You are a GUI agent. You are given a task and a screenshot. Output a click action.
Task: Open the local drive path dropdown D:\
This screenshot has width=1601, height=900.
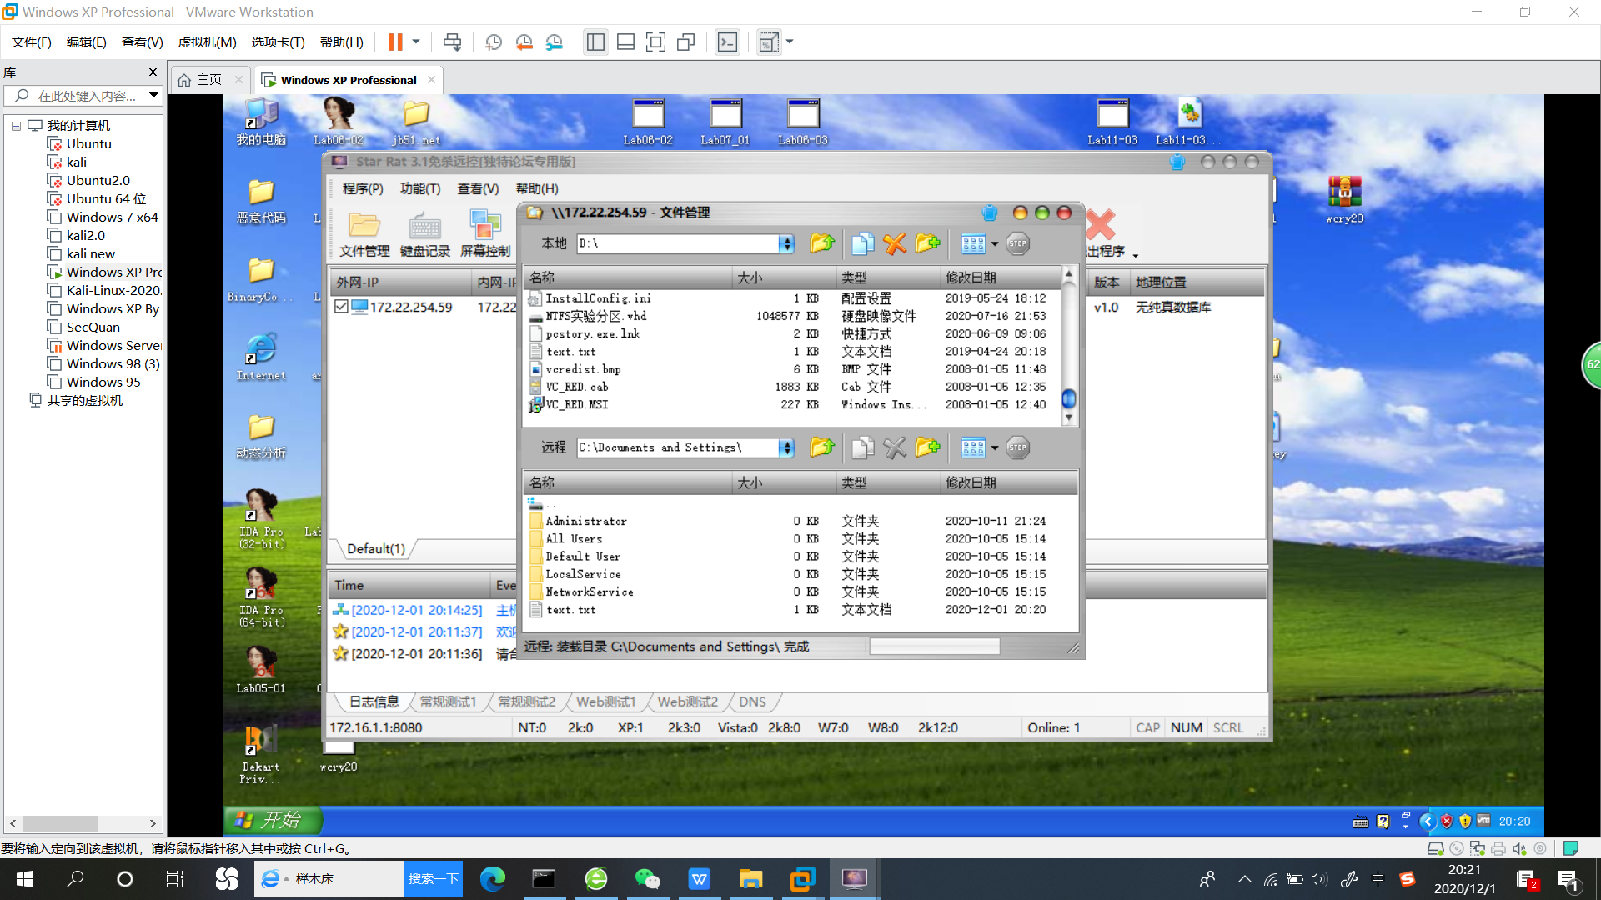[786, 243]
